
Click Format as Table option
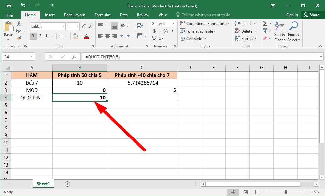pos(198,31)
